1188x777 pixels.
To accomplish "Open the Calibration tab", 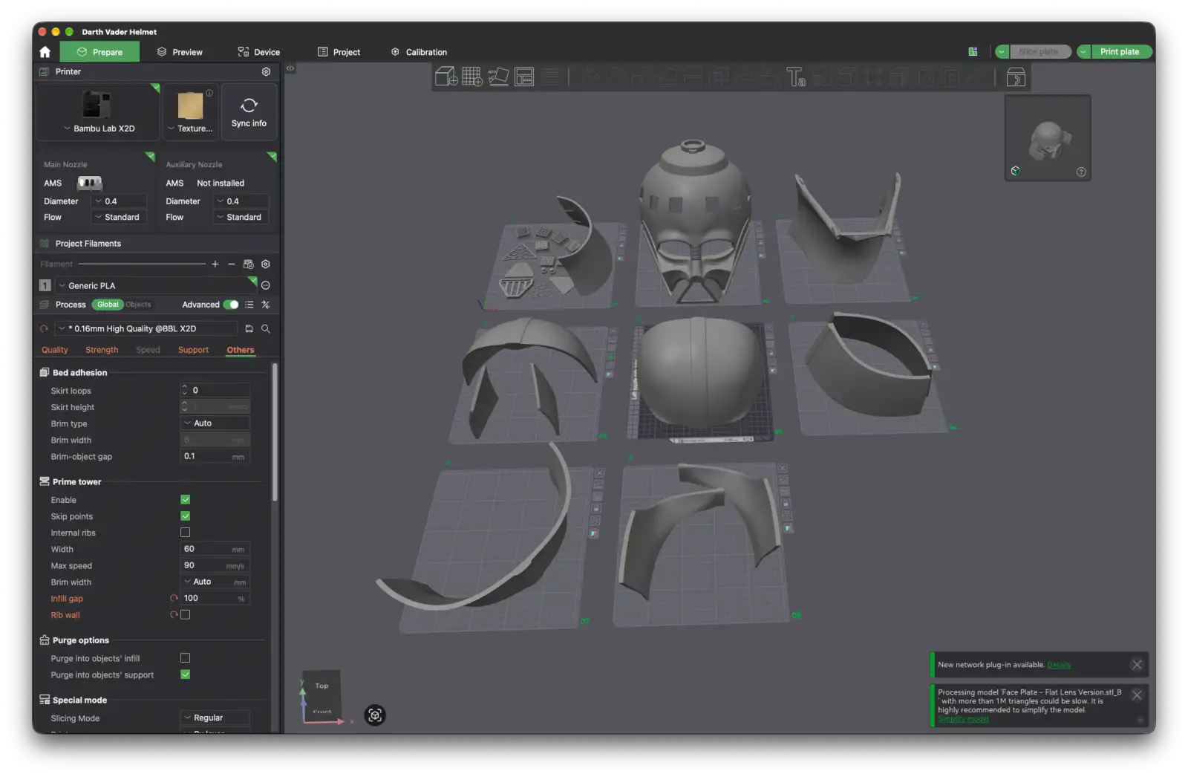I will (419, 52).
